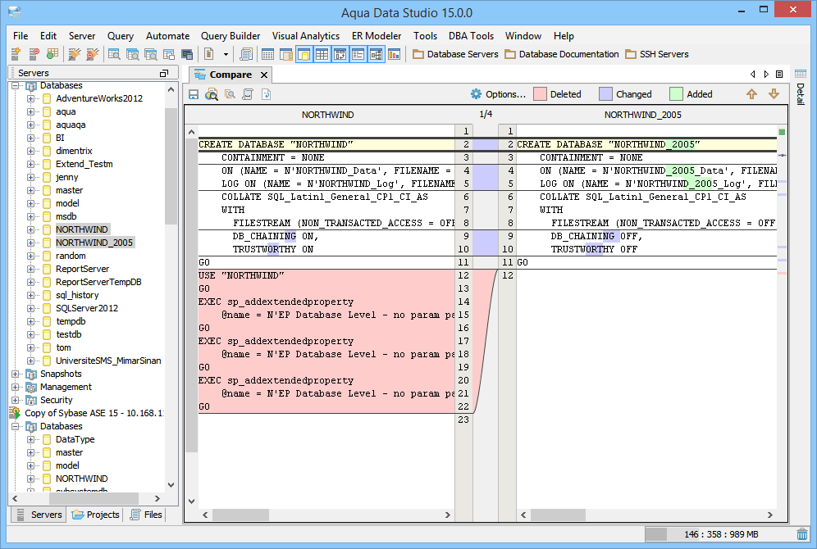
Task: Click the Changed color legend swatch
Action: [x=605, y=94]
